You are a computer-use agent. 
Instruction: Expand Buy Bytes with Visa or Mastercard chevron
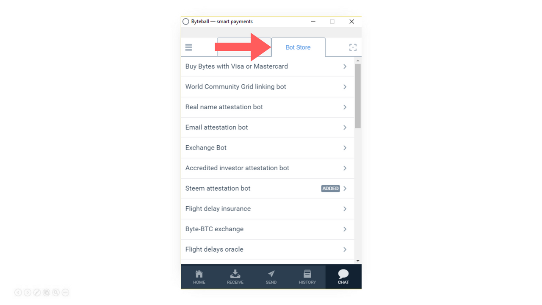345,67
